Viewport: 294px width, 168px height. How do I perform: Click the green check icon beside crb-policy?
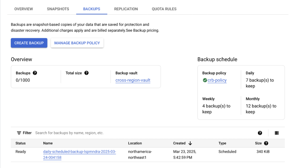[205, 80]
